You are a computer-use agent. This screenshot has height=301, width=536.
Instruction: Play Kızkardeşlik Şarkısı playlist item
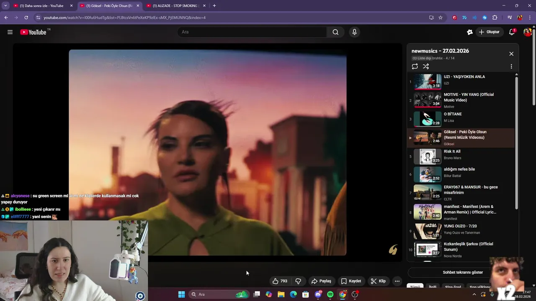click(x=461, y=249)
